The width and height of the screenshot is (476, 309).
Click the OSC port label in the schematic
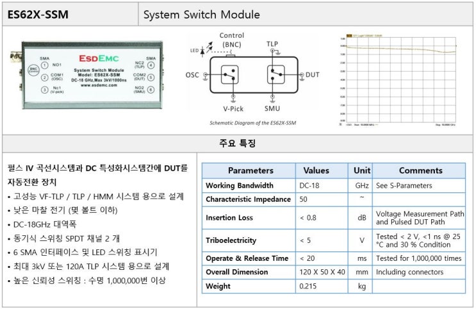pyautogui.click(x=192, y=75)
